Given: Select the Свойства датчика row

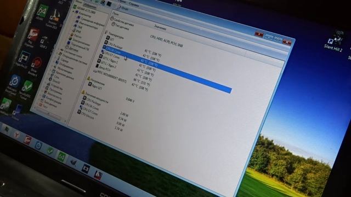Looking at the screenshot, I should pyautogui.click(x=122, y=22).
